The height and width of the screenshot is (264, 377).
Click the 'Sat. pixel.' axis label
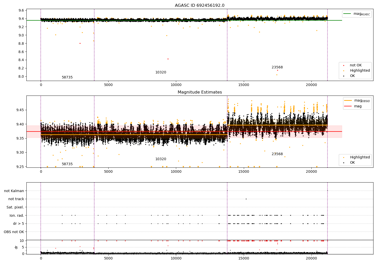(x=15, y=207)
